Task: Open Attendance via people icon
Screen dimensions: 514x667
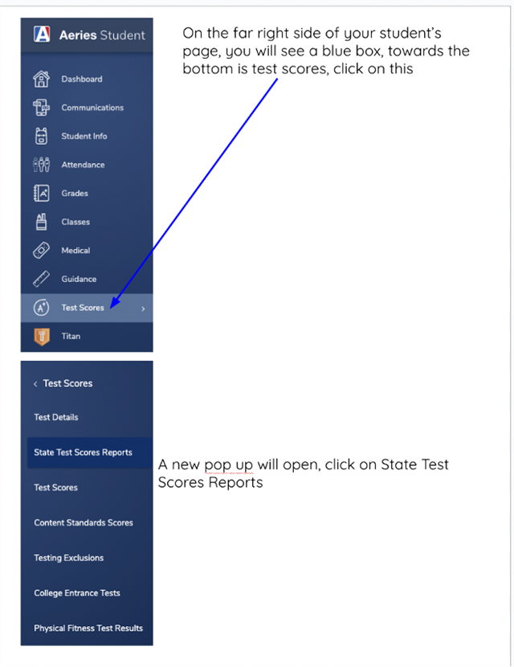Action: 41,165
